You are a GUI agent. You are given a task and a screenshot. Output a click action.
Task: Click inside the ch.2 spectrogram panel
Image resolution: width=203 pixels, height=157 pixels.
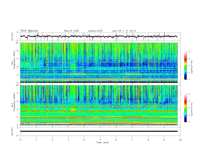coord(99,105)
